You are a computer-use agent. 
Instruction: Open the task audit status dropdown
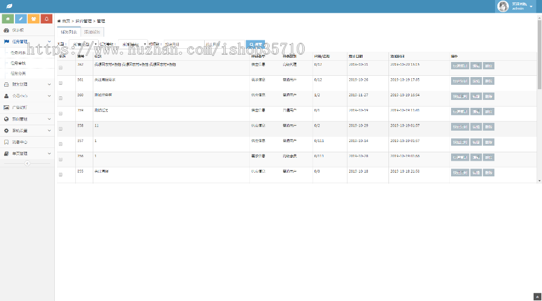(133, 44)
